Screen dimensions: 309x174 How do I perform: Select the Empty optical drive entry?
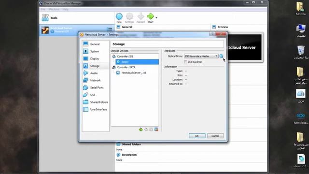[x=137, y=62]
